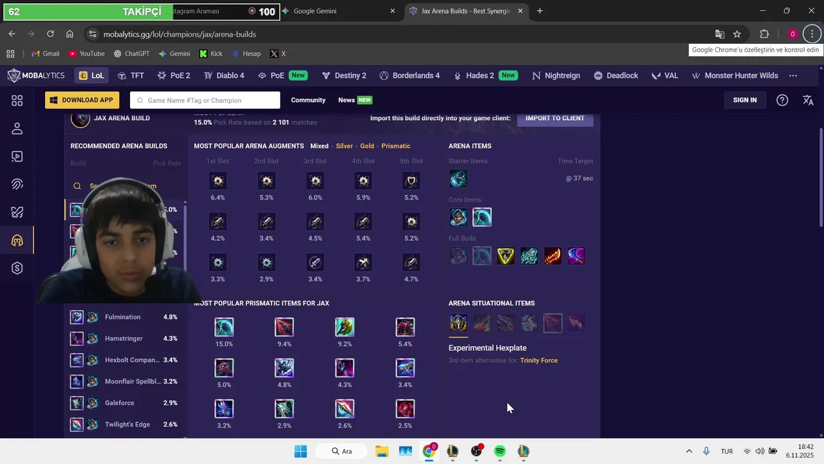Open the Mobalytics logo home link
The width and height of the screenshot is (824, 464).
pos(36,75)
